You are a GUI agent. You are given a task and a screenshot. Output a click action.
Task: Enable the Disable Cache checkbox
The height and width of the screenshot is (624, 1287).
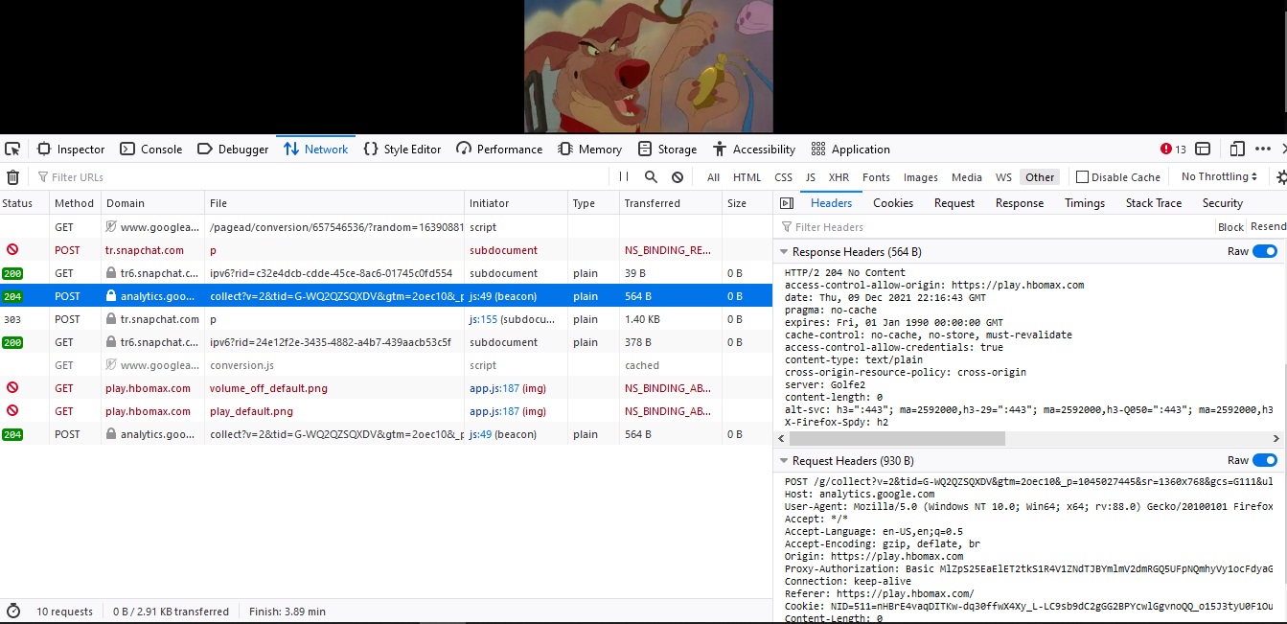point(1082,177)
